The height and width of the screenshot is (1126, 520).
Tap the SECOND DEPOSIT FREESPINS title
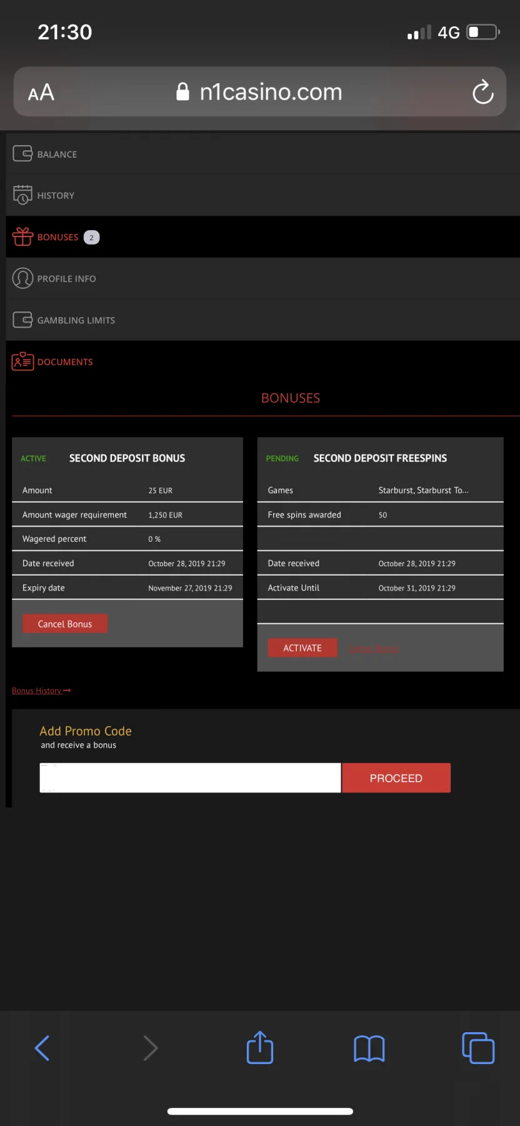pyautogui.click(x=380, y=458)
